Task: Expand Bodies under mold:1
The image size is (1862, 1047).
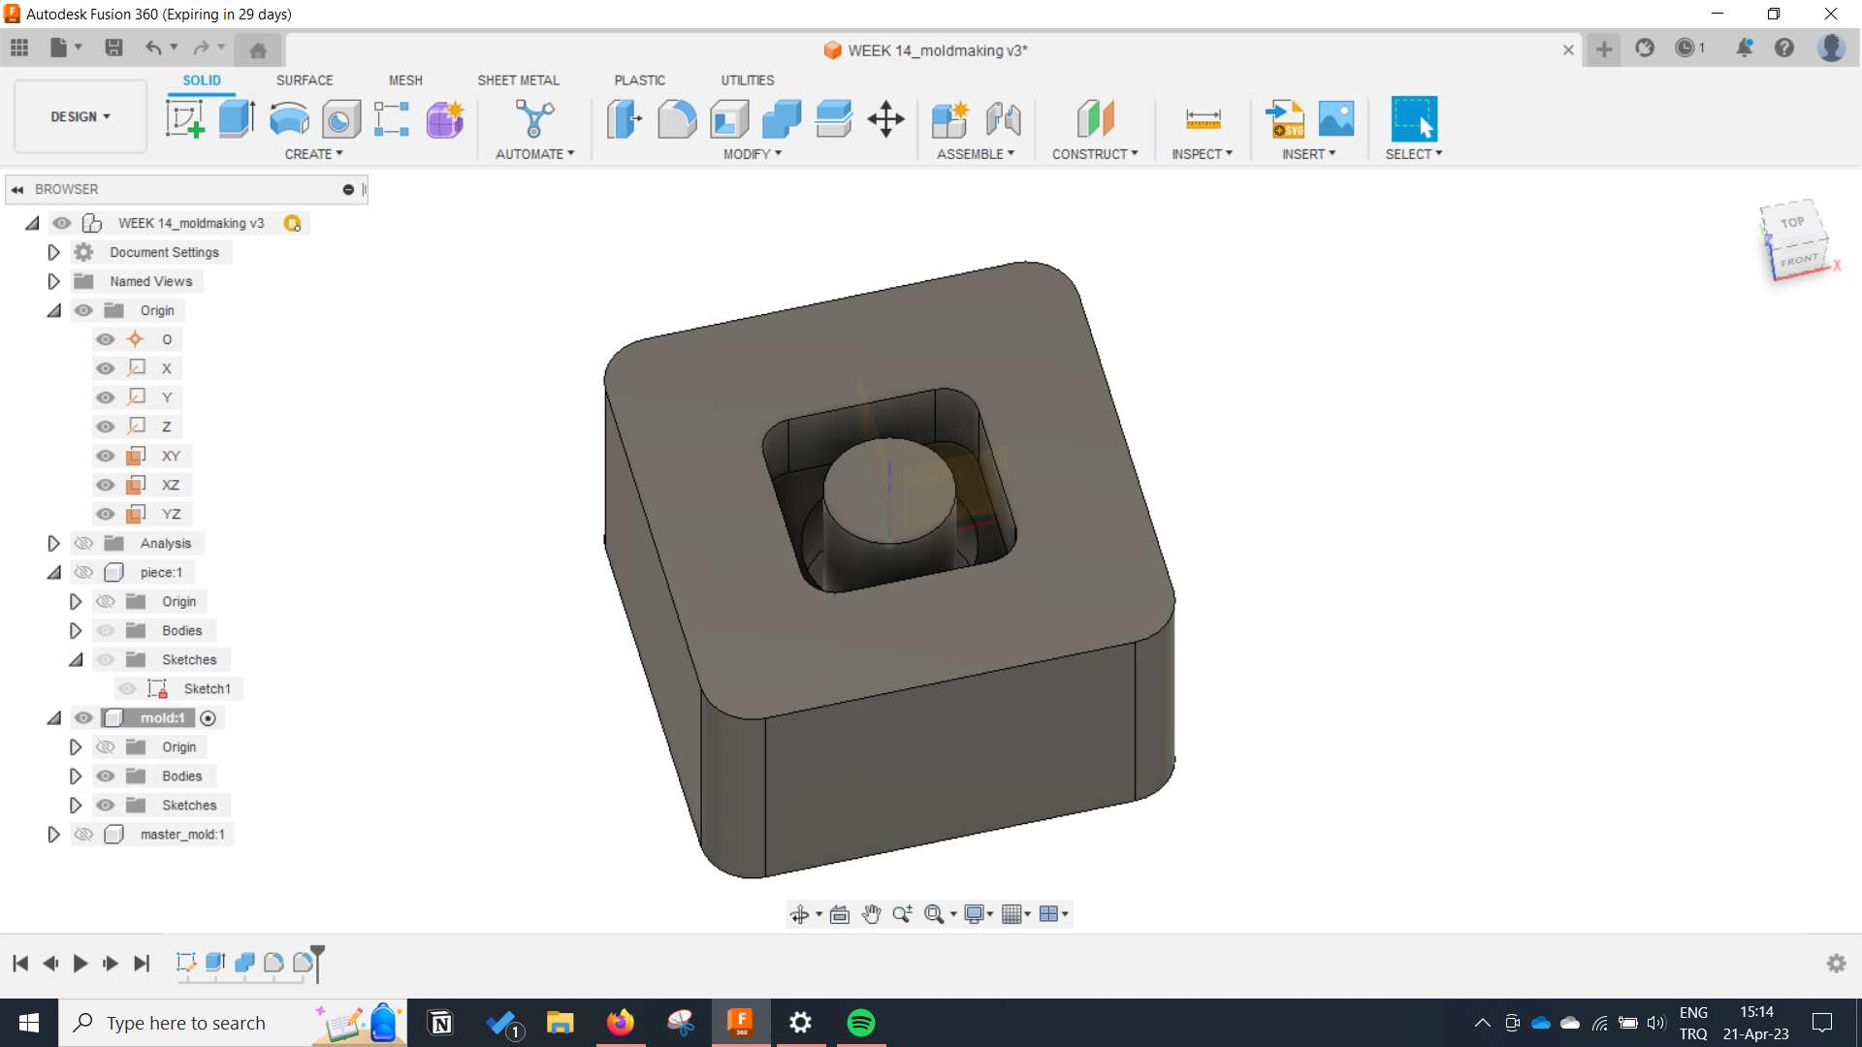Action: 75,776
